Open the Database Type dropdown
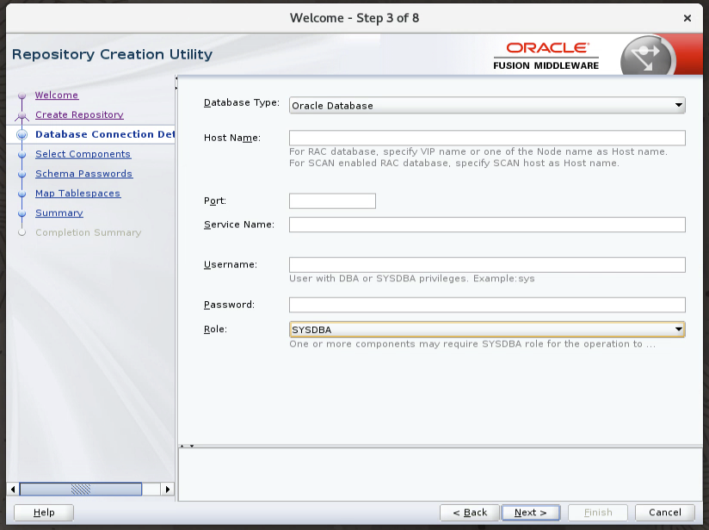 tap(487, 105)
